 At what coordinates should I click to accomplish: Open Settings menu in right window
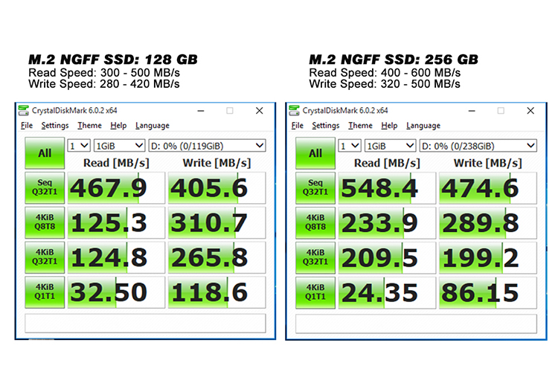point(326,126)
